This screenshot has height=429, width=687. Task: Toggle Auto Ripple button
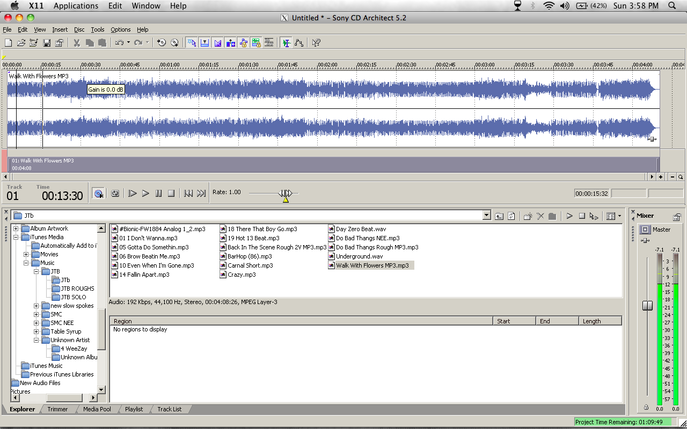(x=230, y=43)
